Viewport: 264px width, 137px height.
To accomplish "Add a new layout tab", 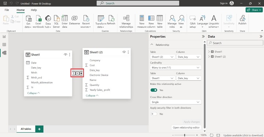I will [39, 129].
